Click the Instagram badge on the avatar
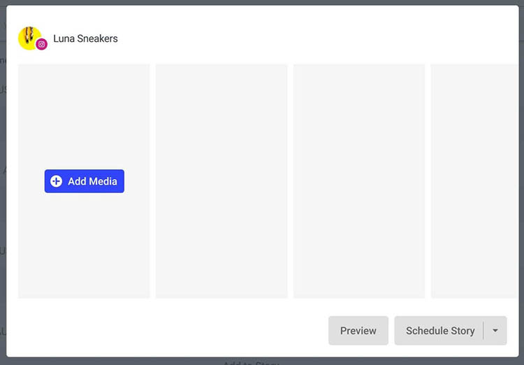This screenshot has height=365, width=524. point(41,44)
